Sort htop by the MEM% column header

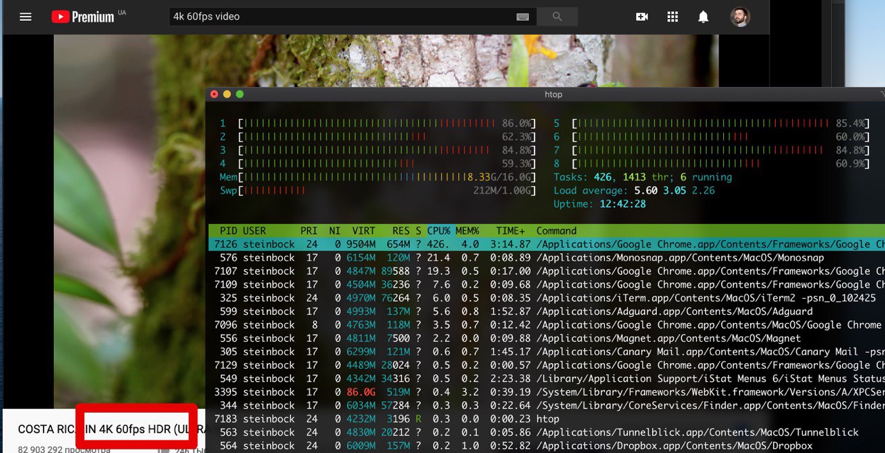(x=467, y=231)
